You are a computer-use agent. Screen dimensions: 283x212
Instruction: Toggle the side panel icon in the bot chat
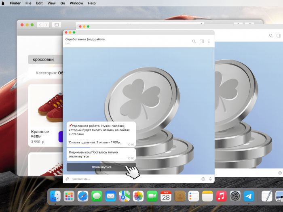(202, 41)
